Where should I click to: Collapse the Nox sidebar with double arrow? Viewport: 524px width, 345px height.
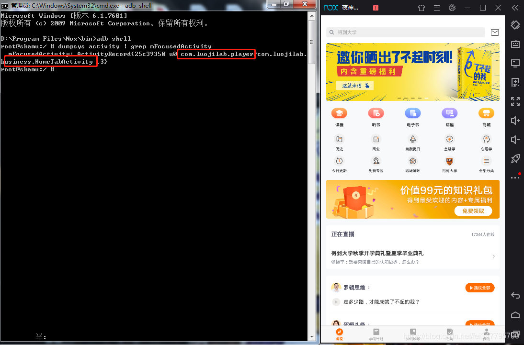click(x=515, y=8)
